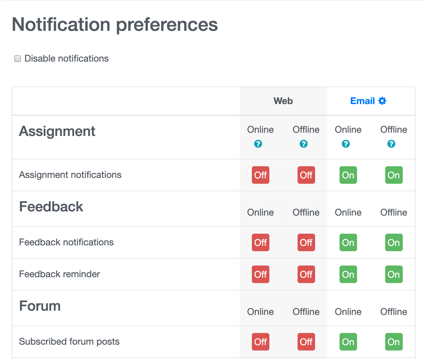Image resolution: width=424 pixels, height=359 pixels.
Task: Open the Email link in table header
Action: click(362, 101)
